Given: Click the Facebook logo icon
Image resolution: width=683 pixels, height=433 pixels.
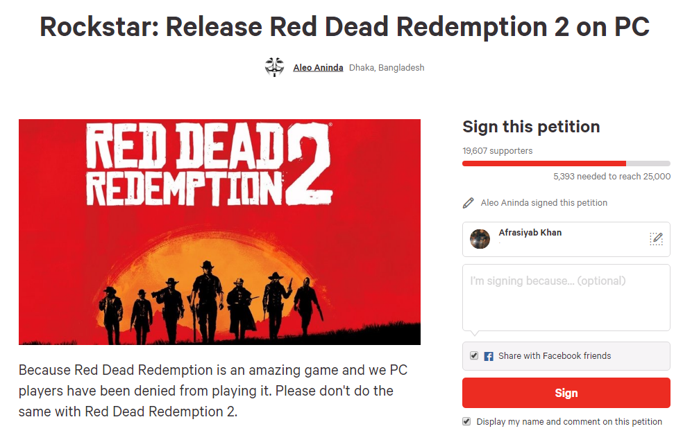Looking at the screenshot, I should pos(488,356).
